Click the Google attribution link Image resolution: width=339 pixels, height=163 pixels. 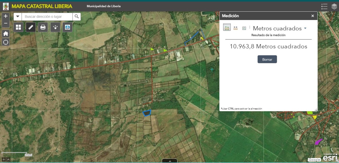coord(314,160)
